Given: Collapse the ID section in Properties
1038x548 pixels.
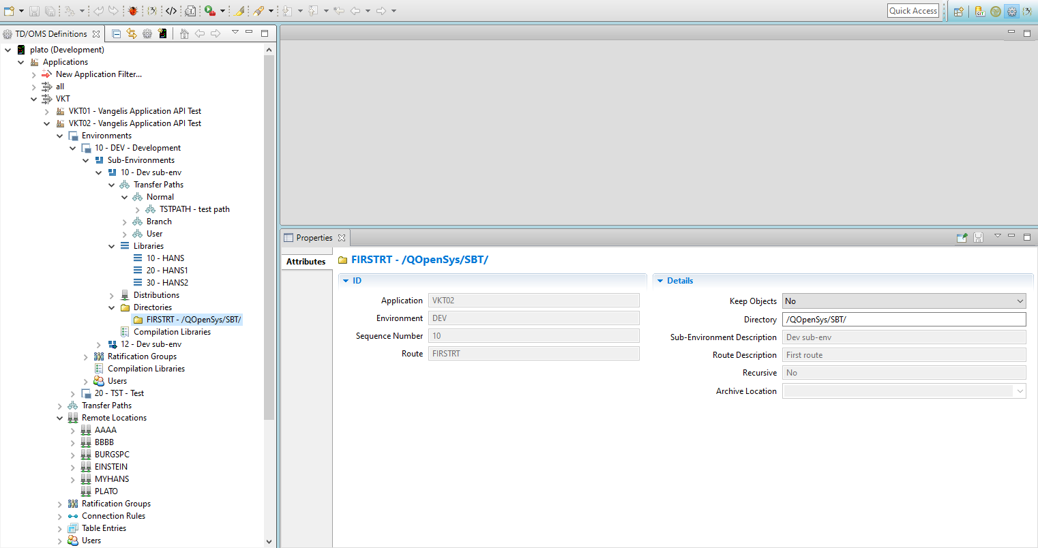Looking at the screenshot, I should 346,281.
